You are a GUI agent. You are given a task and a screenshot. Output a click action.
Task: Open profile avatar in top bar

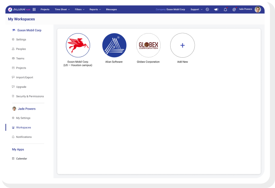258,9
